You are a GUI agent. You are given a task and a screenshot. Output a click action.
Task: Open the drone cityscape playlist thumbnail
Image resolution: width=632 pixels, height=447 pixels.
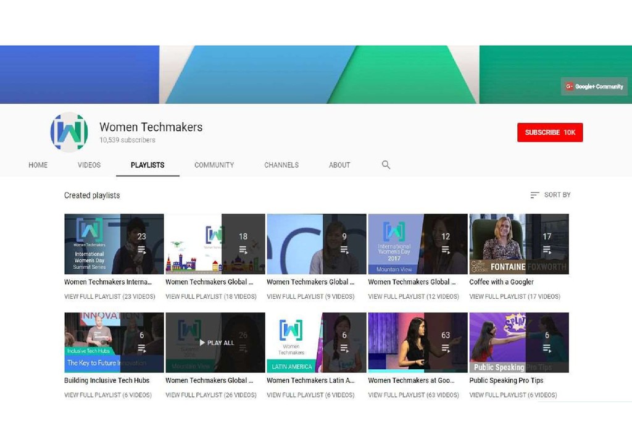point(215,244)
